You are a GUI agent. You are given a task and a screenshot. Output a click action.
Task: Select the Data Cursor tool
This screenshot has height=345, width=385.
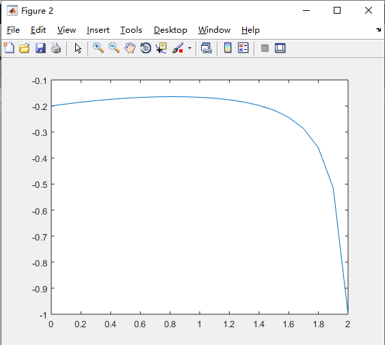[161, 48]
